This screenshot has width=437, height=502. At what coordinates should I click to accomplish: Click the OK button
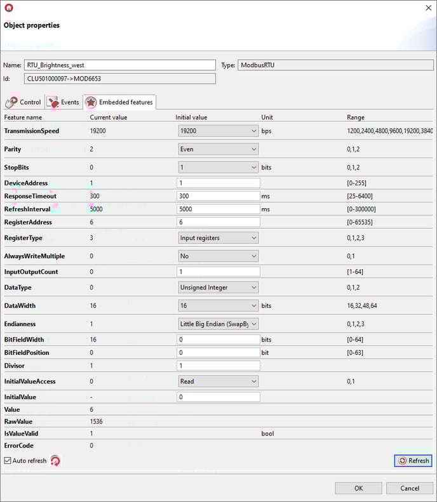point(358,488)
